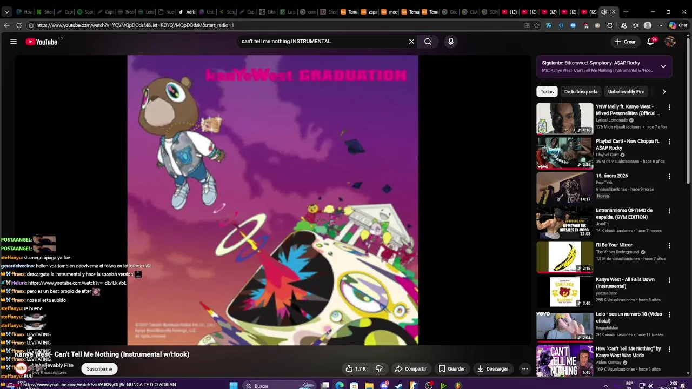Open options for Lolo sos un numero 10

click(669, 315)
